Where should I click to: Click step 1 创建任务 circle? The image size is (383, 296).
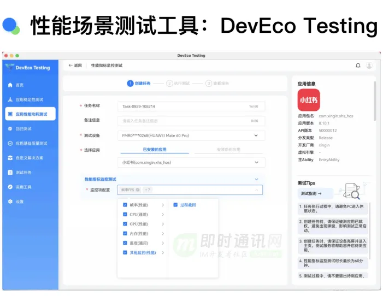pyautogui.click(x=130, y=83)
